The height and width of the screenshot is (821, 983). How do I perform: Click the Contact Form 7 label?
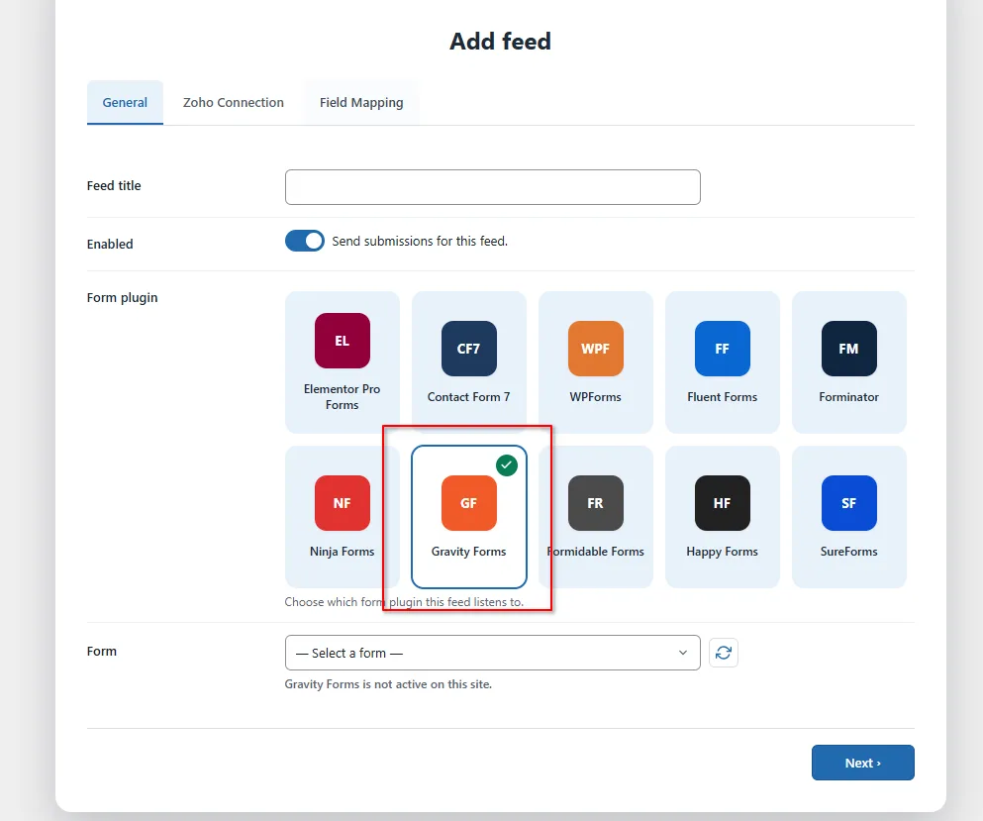(469, 397)
